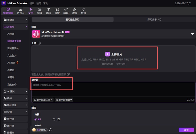Expand the 換臉 face swap section
The image size is (196, 134).
click(x=16, y=98)
